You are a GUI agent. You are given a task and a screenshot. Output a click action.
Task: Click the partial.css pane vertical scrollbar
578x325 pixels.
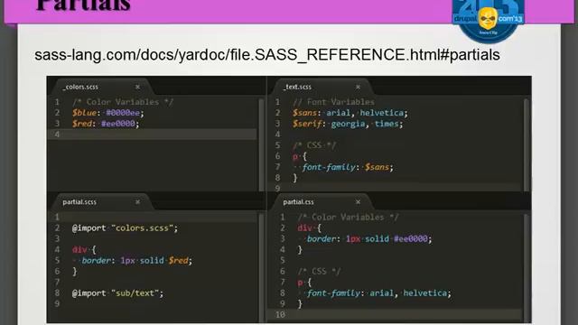click(x=527, y=267)
